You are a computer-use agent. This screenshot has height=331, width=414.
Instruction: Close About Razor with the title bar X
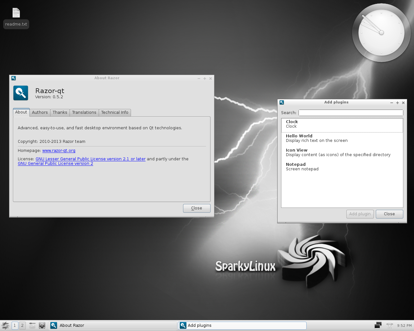pos(211,79)
